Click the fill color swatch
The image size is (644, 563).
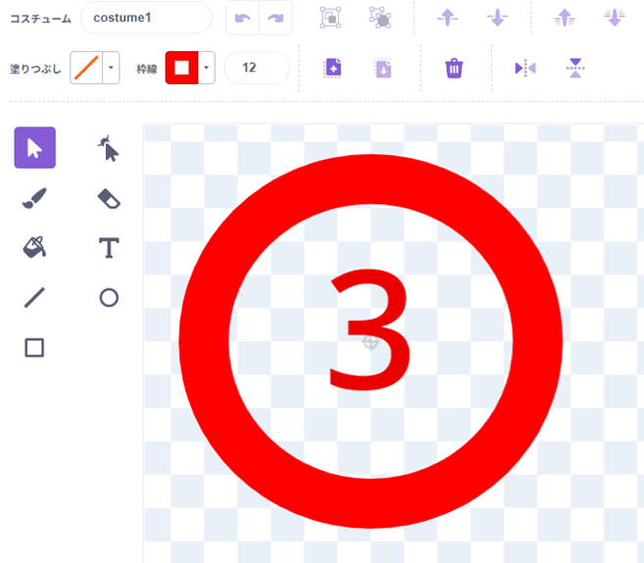(86, 69)
